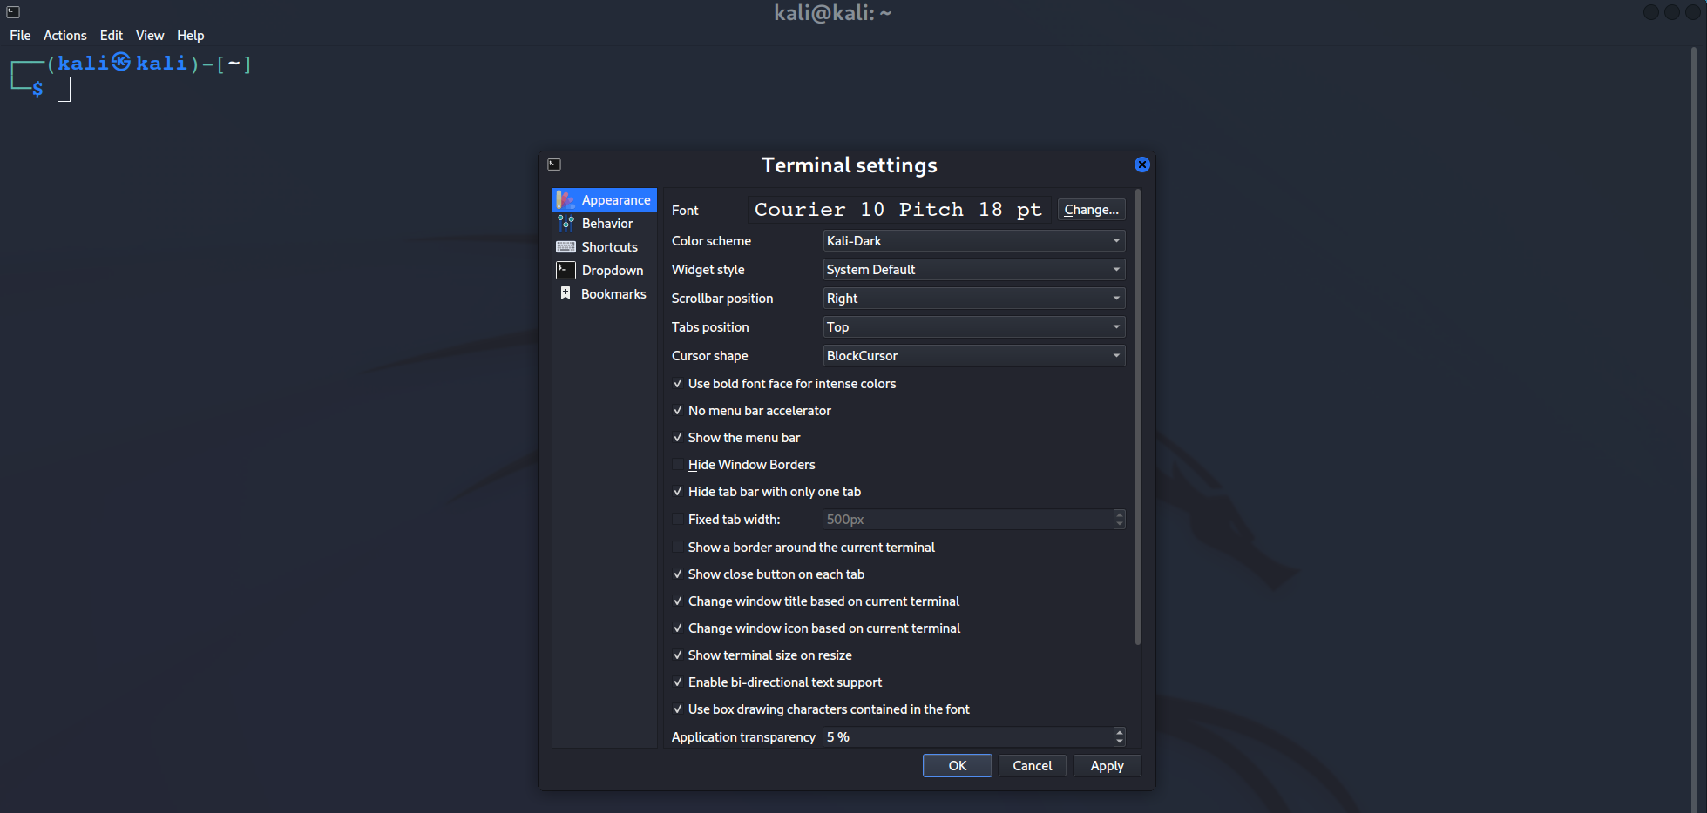Close the Terminal settings dialog
The width and height of the screenshot is (1707, 813).
tap(1142, 165)
